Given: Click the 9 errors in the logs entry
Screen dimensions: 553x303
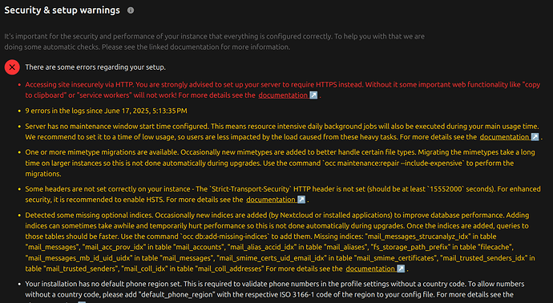Looking at the screenshot, I should (x=106, y=111).
